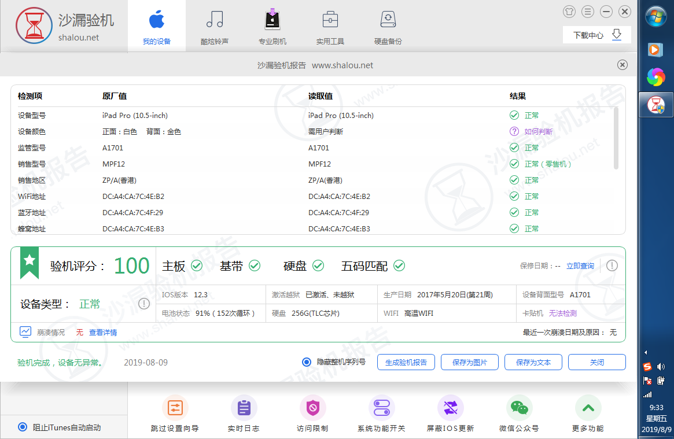Click the 验机评分 score 100

131,265
